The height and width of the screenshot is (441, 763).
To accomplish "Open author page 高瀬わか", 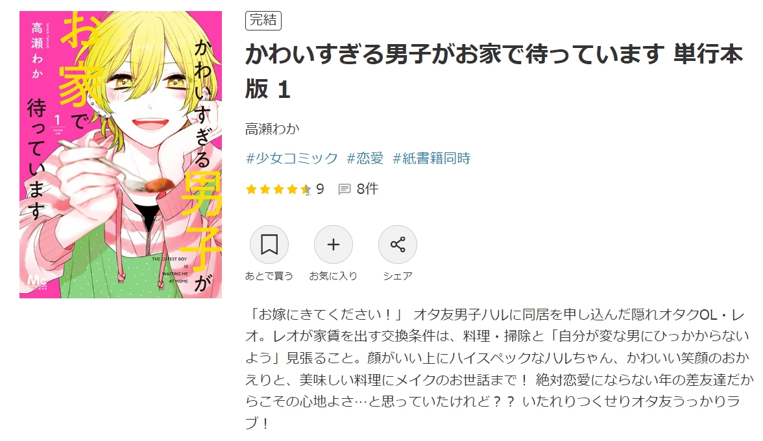I will click(x=272, y=129).
